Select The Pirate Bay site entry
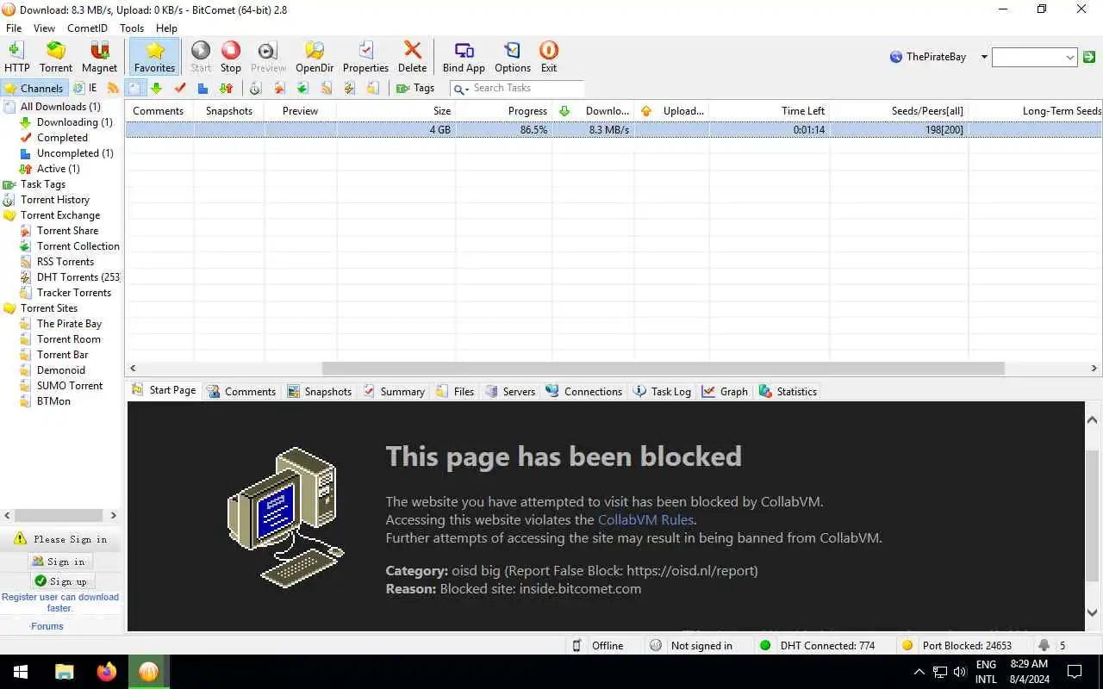Viewport: 1103px width, 689px height. (69, 324)
